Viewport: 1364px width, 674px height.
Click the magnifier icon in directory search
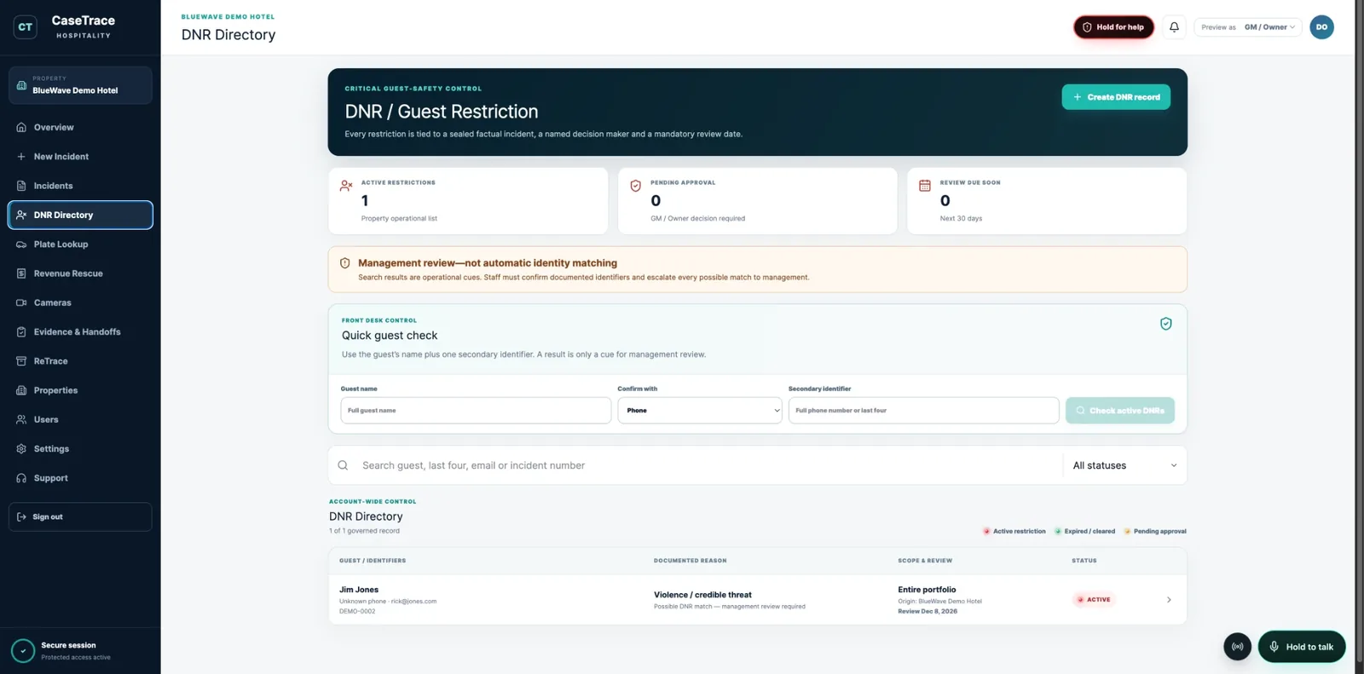(x=343, y=465)
